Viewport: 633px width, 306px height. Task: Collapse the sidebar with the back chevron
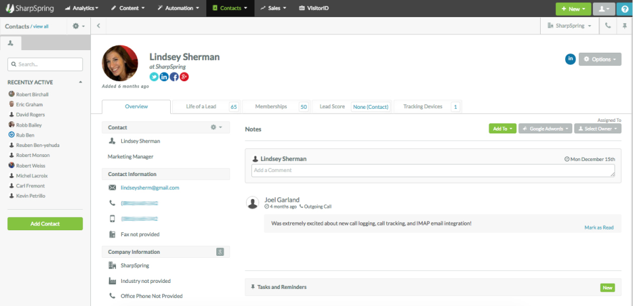click(x=98, y=26)
